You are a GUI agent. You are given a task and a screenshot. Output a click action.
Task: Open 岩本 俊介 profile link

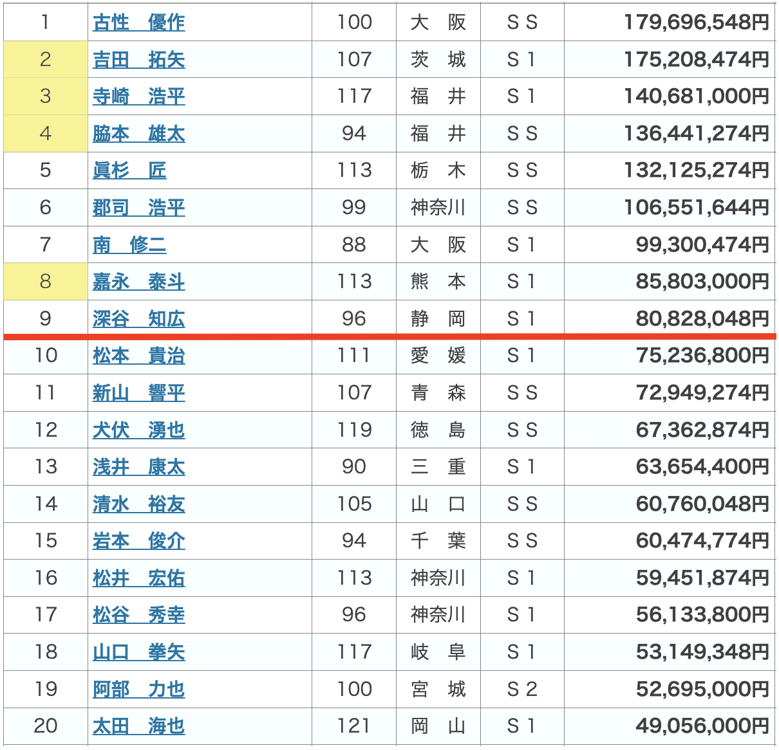pos(138,541)
